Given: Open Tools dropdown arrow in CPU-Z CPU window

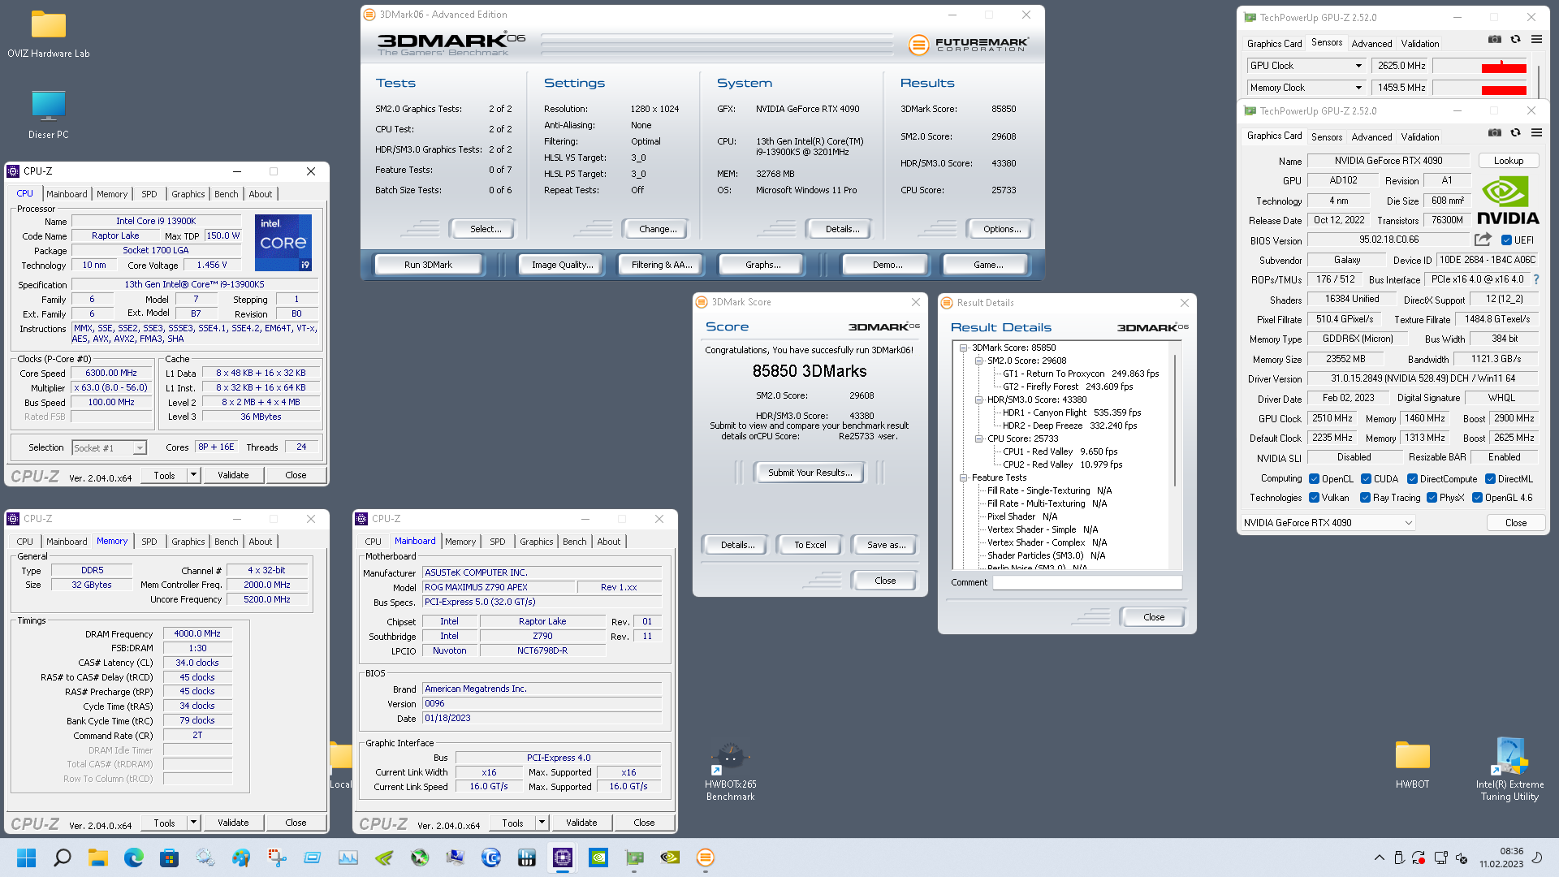Looking at the screenshot, I should [193, 475].
